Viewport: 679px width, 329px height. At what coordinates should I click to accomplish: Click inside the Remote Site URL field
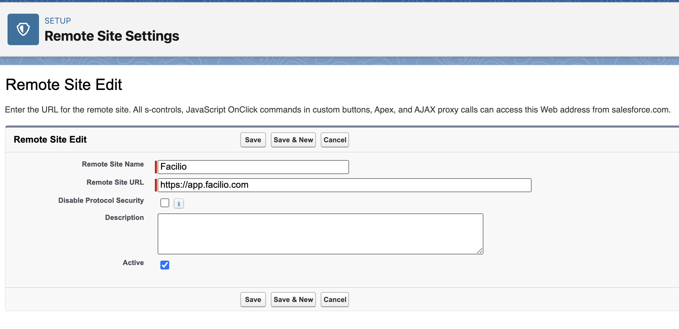point(344,185)
